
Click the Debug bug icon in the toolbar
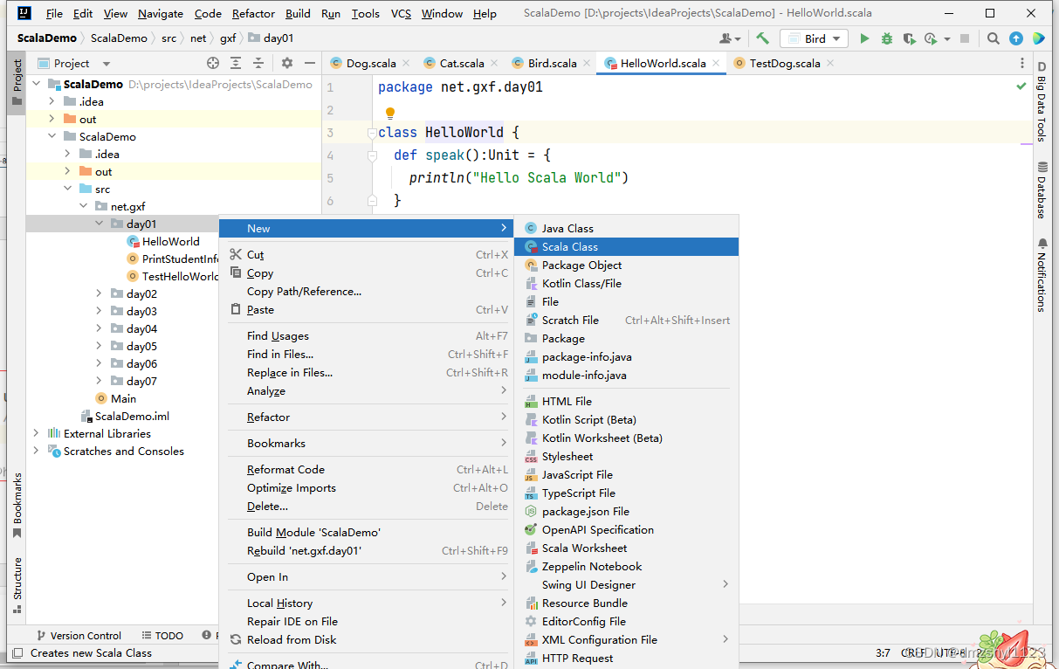coord(887,38)
